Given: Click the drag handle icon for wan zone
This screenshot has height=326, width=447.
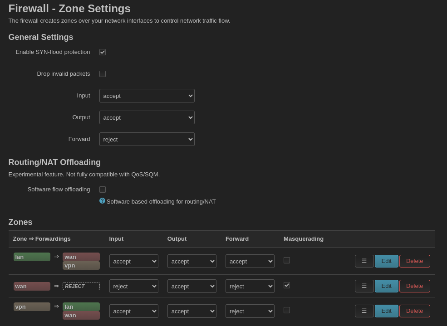Looking at the screenshot, I should (364, 286).
